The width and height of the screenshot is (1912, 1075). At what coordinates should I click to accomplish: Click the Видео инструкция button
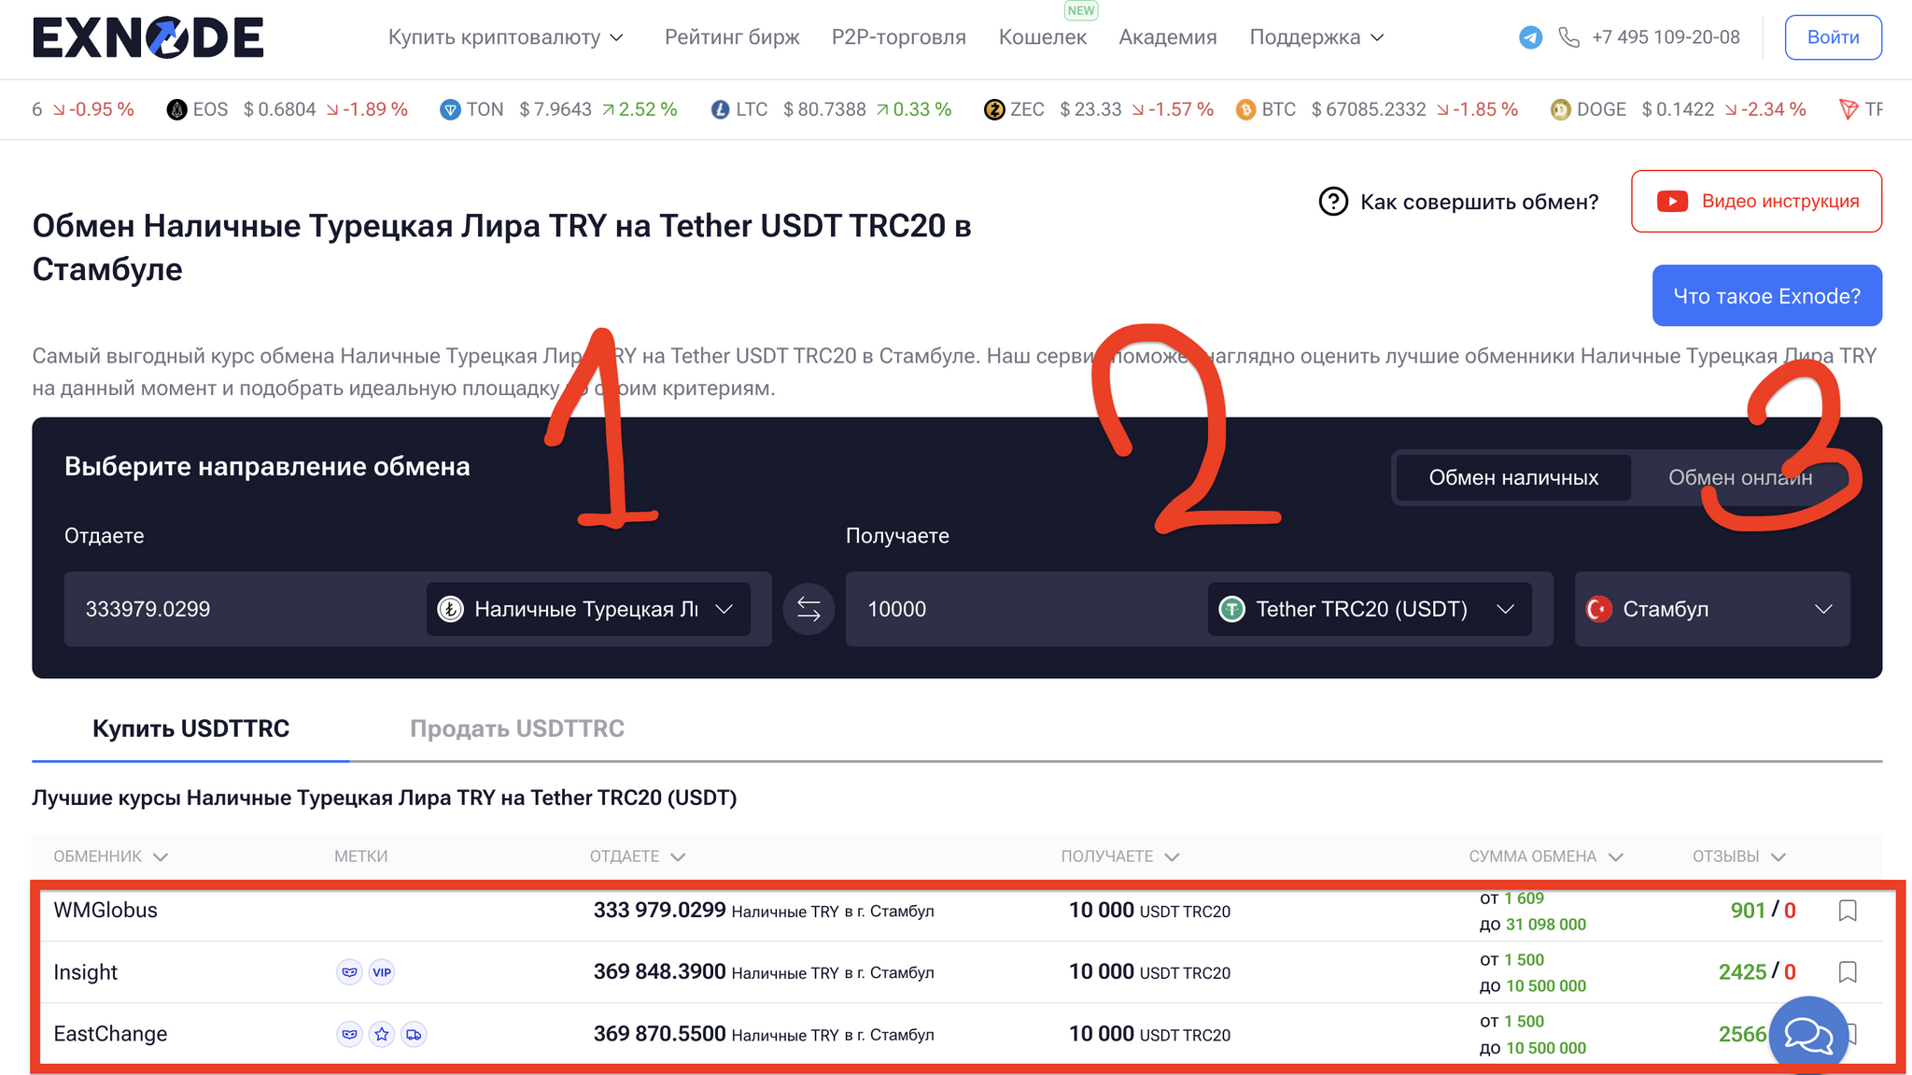[x=1756, y=202]
